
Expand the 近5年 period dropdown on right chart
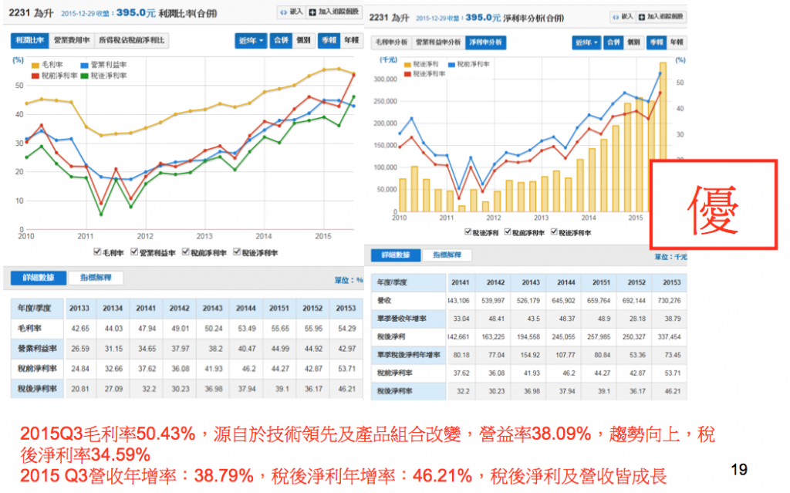[x=586, y=43]
